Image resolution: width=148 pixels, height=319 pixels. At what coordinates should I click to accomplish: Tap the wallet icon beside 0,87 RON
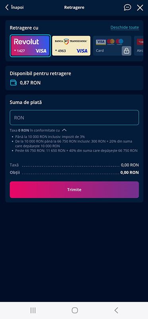(x=14, y=83)
